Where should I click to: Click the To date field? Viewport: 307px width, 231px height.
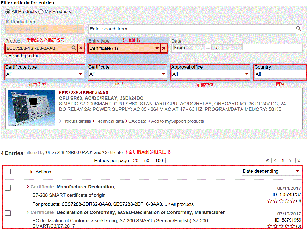(x=227, y=48)
